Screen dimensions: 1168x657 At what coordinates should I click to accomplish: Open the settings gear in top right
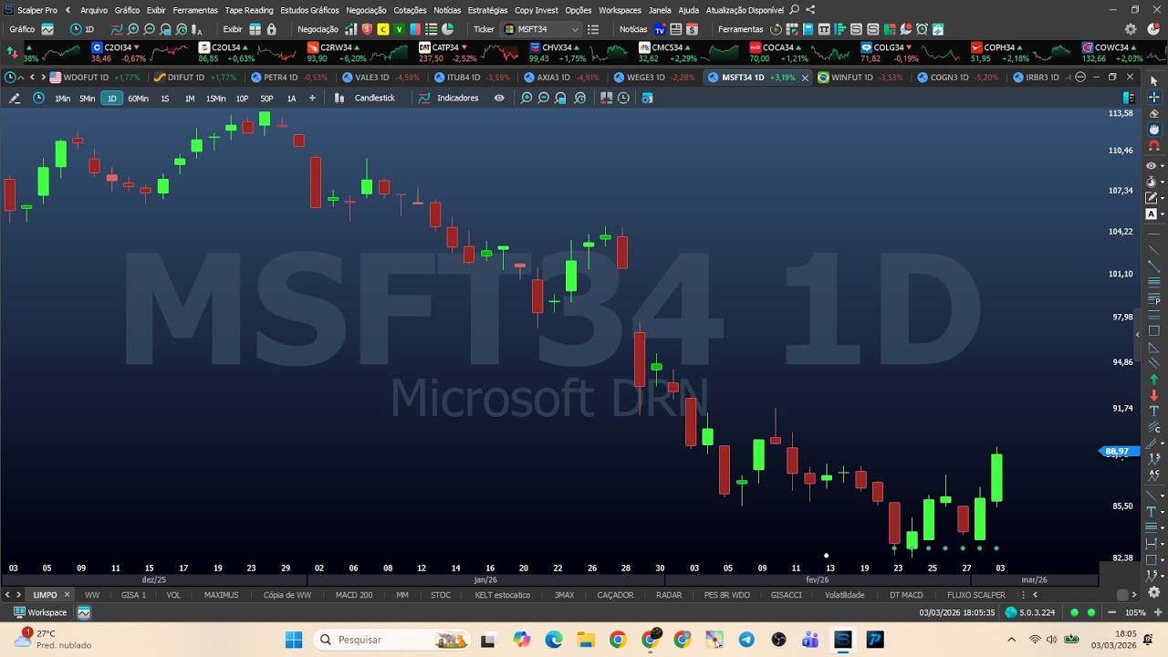tap(1130, 29)
